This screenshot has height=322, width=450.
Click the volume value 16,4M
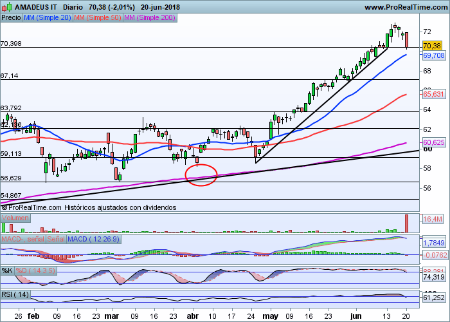tap(433, 220)
